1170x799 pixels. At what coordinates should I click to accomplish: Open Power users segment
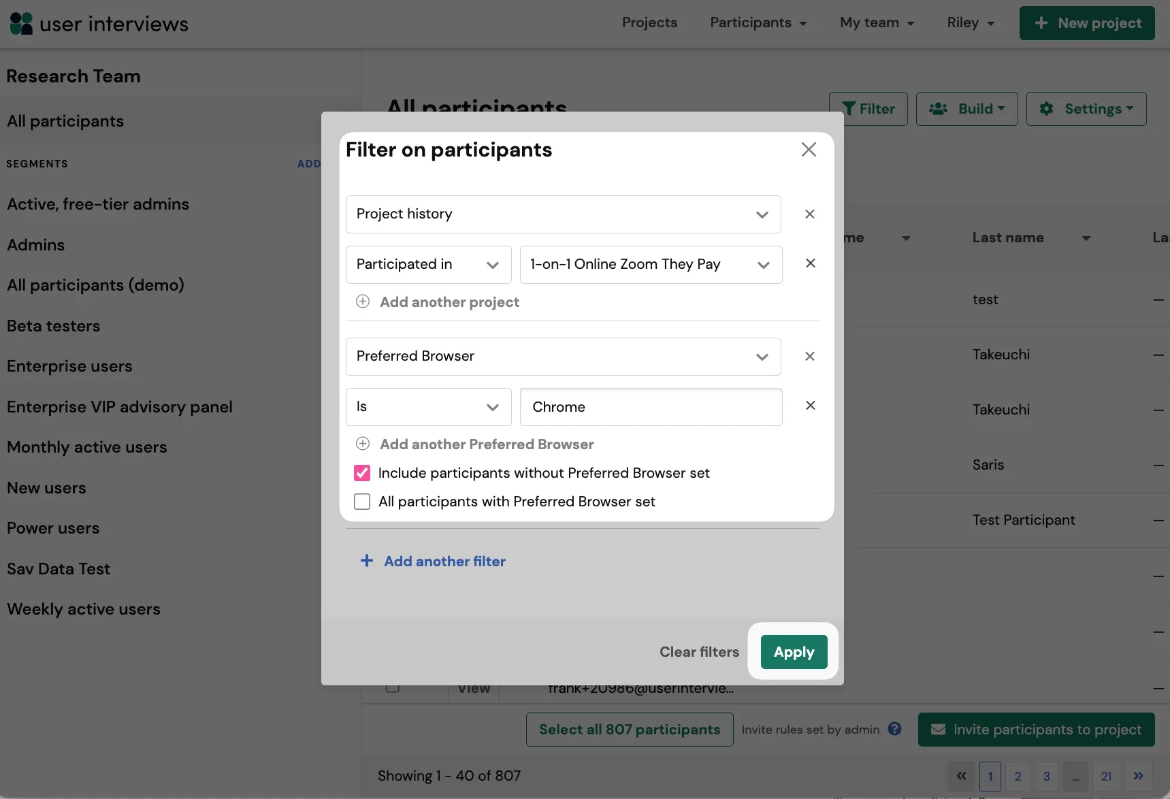tap(53, 528)
